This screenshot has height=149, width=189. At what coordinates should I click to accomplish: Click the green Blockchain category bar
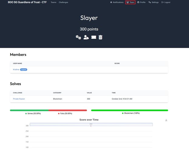coord(130,110)
